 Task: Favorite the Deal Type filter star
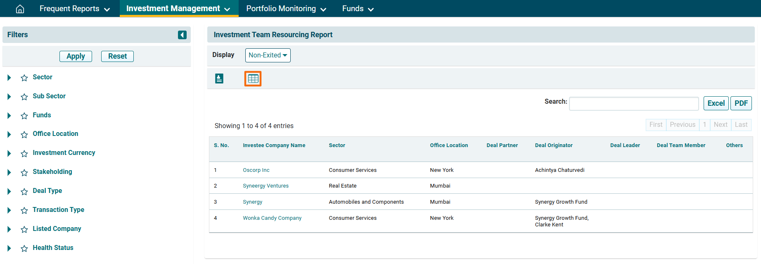pyautogui.click(x=24, y=191)
